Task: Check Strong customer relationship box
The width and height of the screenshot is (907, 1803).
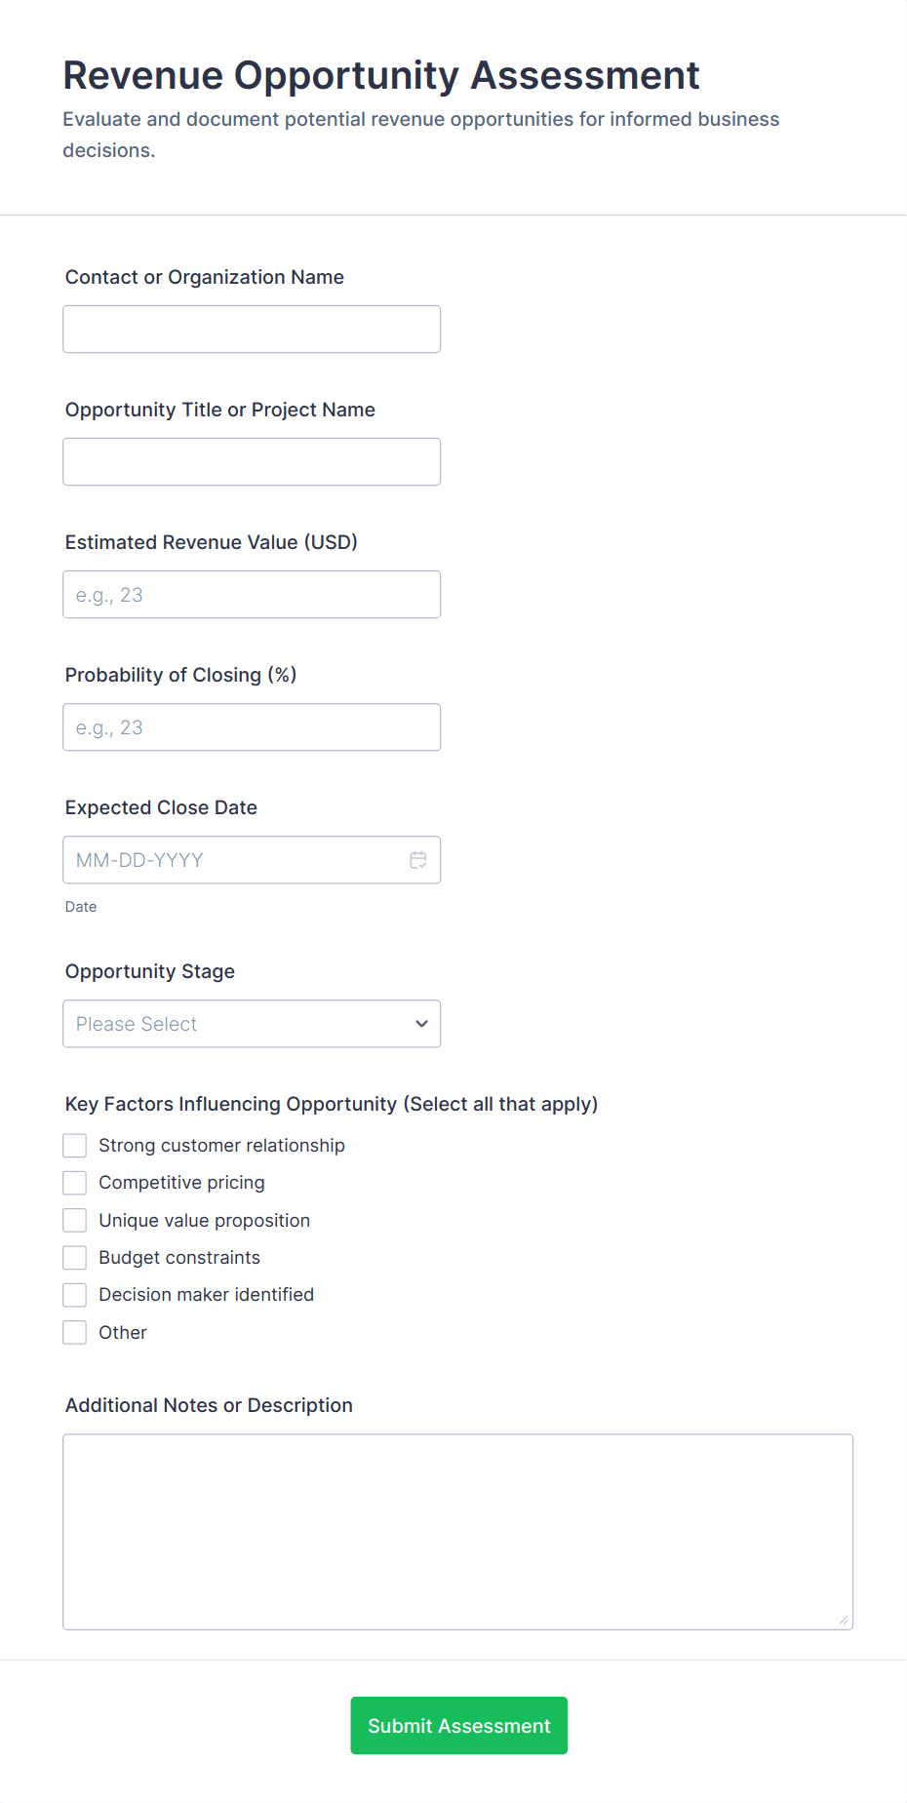Action: (x=75, y=1145)
